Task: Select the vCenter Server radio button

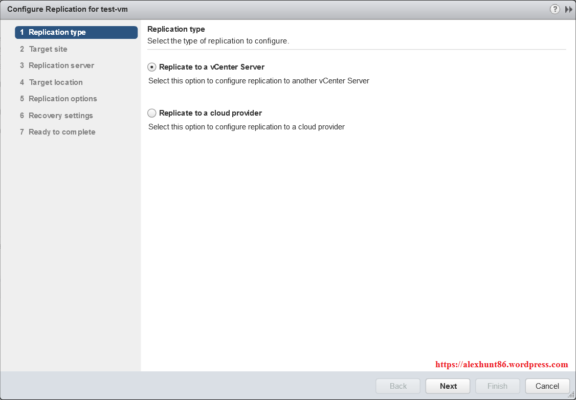Action: [152, 67]
